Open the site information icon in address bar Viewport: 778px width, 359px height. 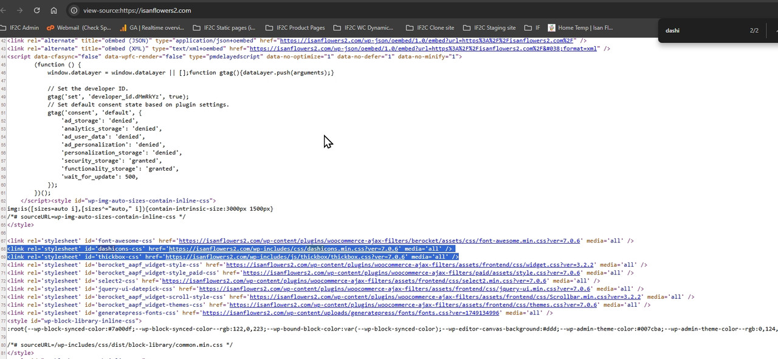[74, 10]
